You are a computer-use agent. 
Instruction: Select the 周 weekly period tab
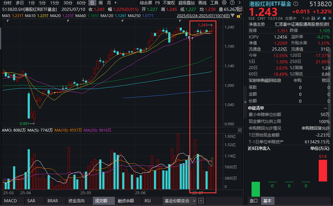tap(100, 3)
